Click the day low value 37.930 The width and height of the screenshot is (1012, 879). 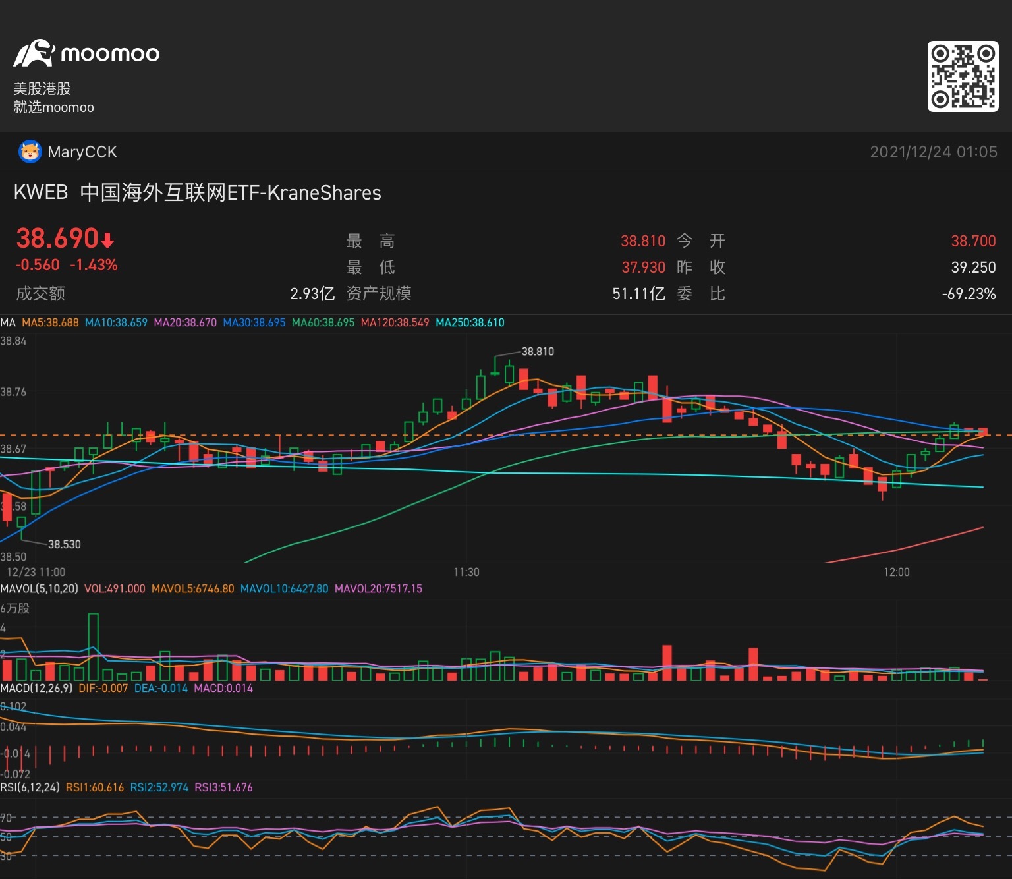coord(644,268)
